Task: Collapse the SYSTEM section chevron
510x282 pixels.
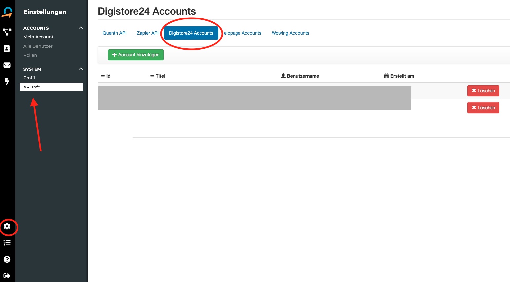Action: (81, 69)
